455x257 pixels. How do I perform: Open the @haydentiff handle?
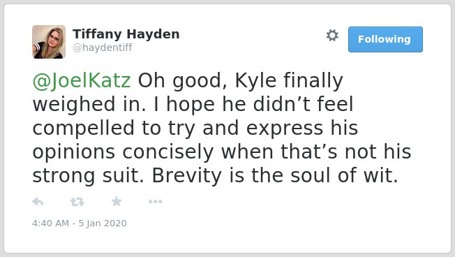point(103,47)
